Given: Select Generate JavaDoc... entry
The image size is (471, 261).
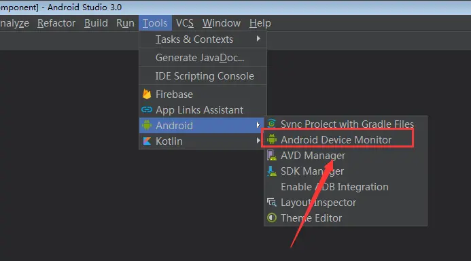Looking at the screenshot, I should [x=203, y=58].
